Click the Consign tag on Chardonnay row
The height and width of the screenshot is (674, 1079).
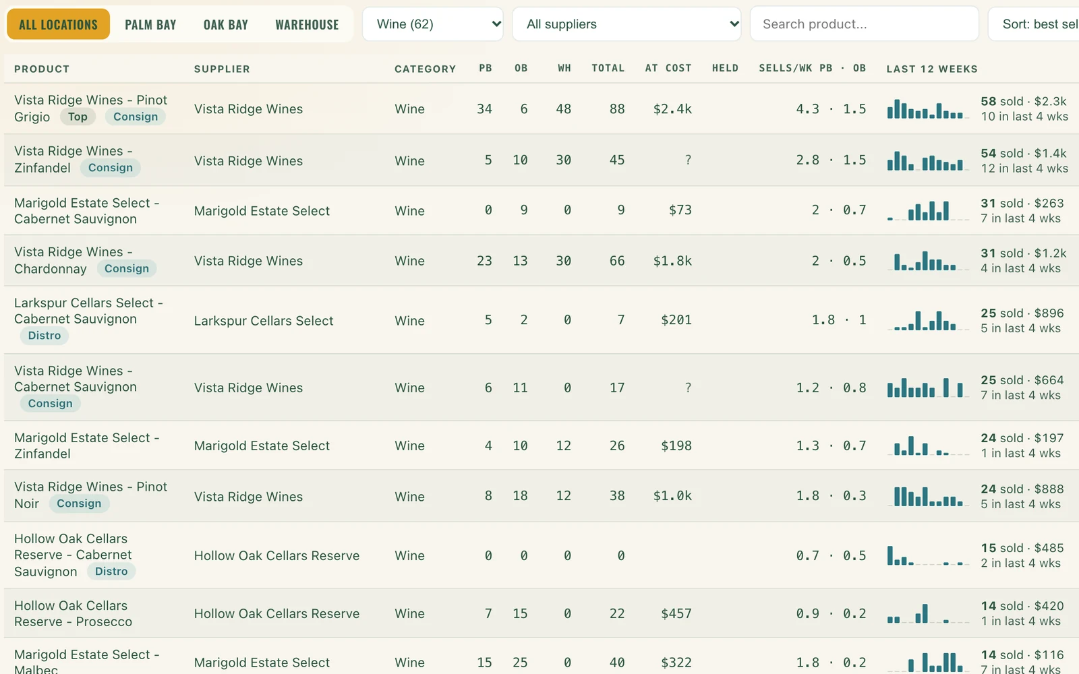127,268
